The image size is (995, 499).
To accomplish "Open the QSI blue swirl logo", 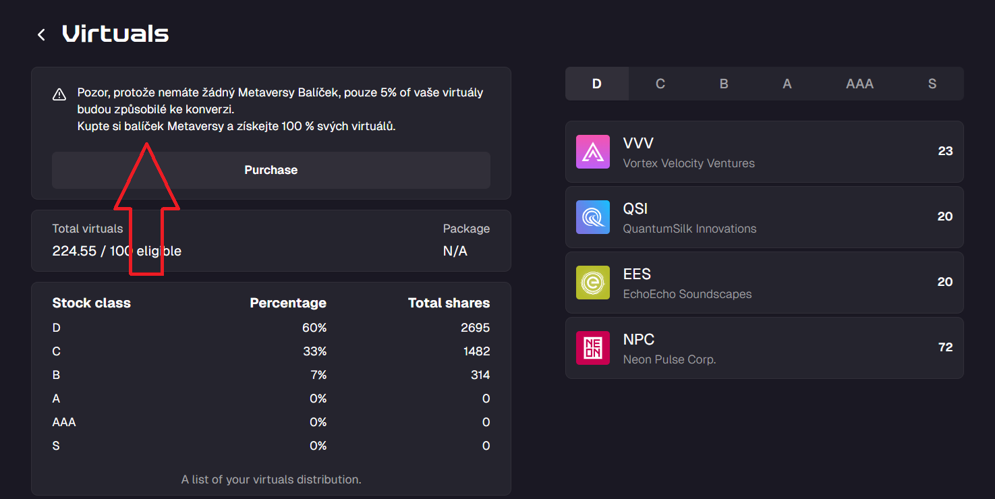I will click(593, 217).
